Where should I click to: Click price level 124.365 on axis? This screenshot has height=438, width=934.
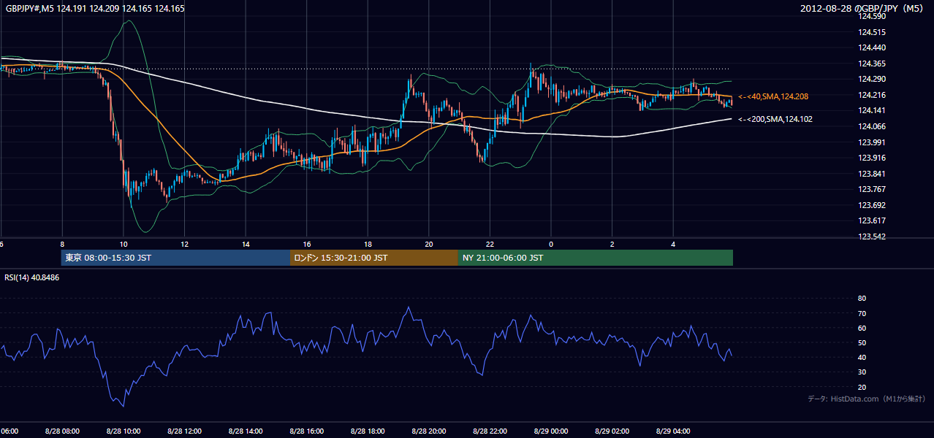pos(871,64)
